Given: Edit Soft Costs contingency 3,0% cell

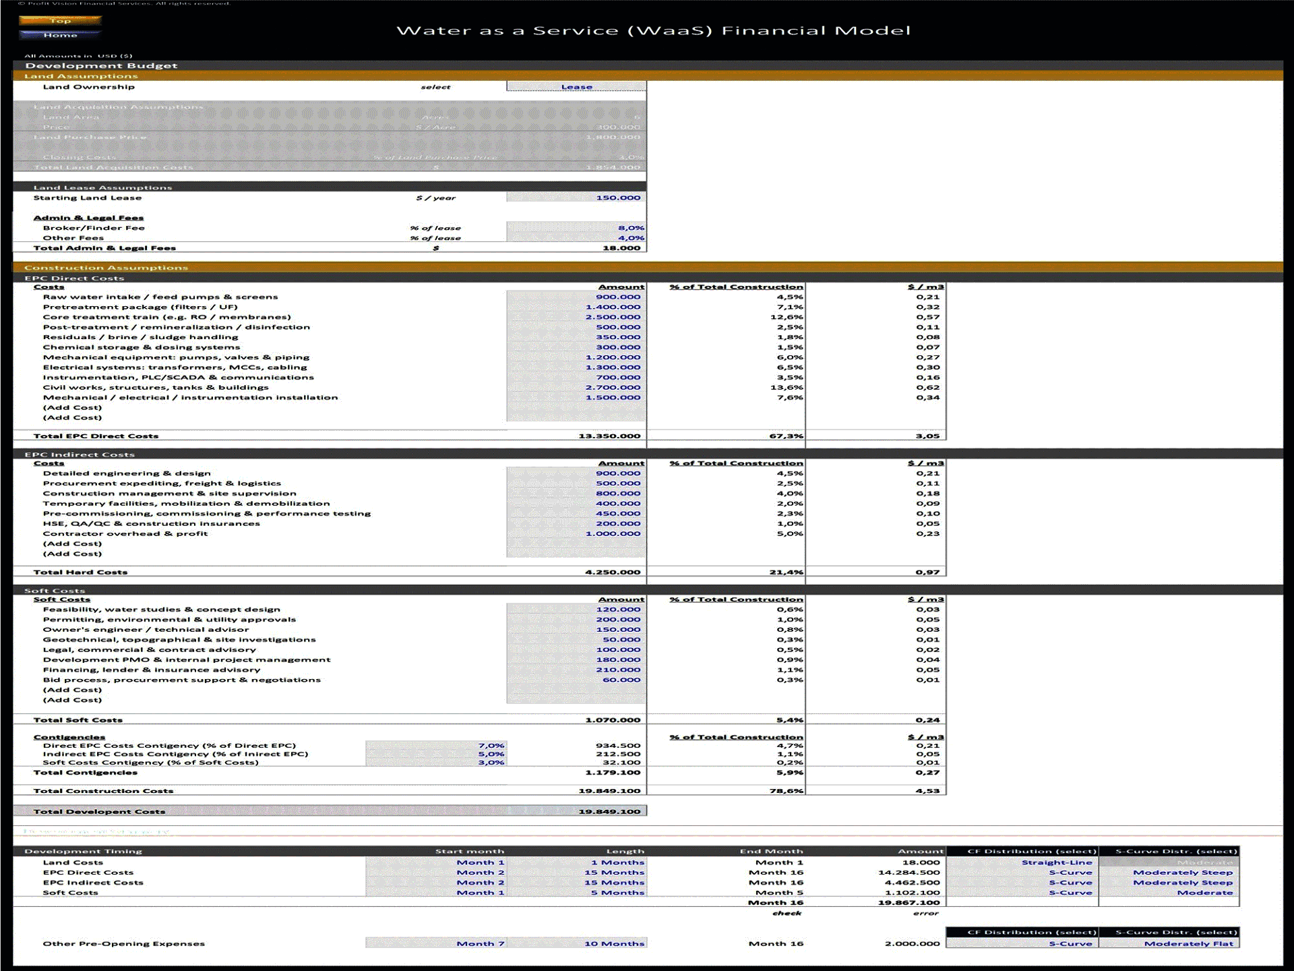Looking at the screenshot, I should tap(436, 763).
